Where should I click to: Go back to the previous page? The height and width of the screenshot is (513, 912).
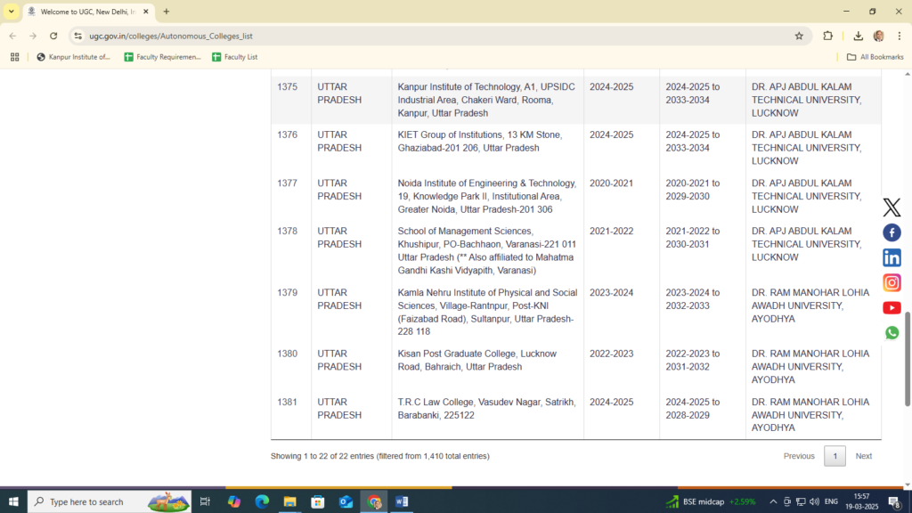coord(12,36)
